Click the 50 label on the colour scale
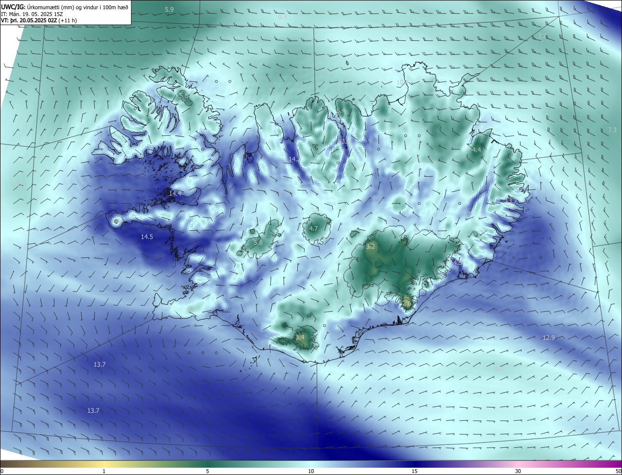This screenshot has height=475, width=622. point(618,471)
